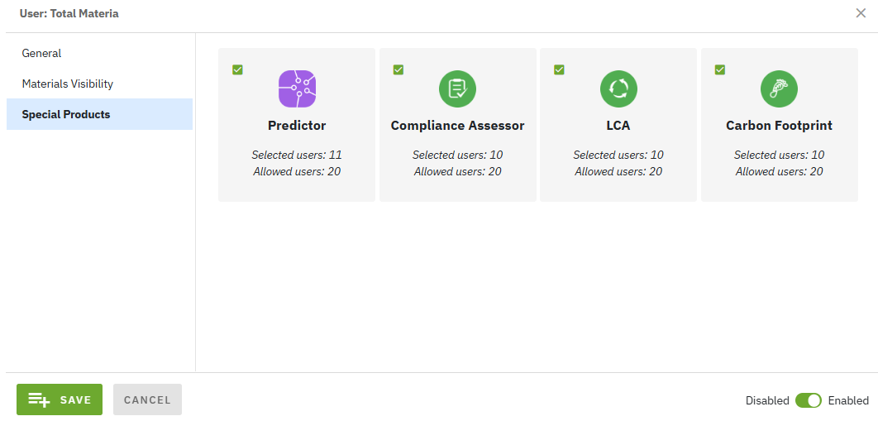
Task: Close the User: Total Materia dialog
Action: 861,13
